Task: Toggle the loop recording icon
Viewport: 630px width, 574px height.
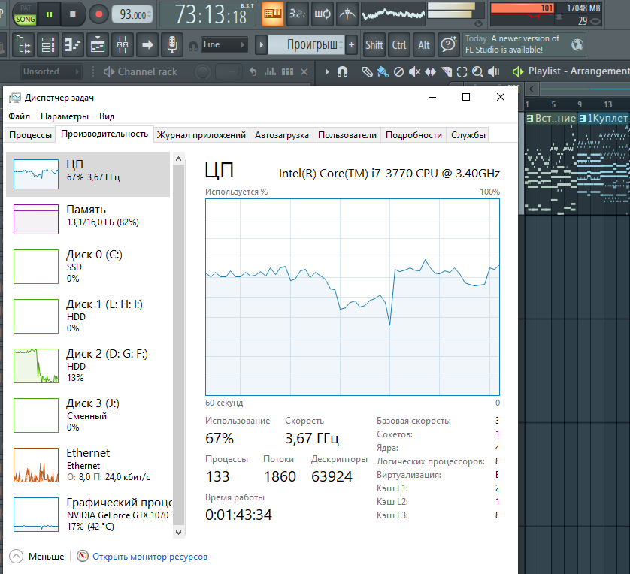Action: point(323,14)
